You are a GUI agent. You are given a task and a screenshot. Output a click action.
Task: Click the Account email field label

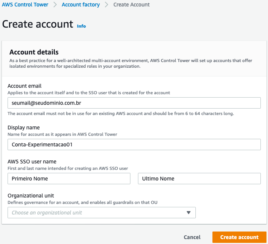point(25,86)
